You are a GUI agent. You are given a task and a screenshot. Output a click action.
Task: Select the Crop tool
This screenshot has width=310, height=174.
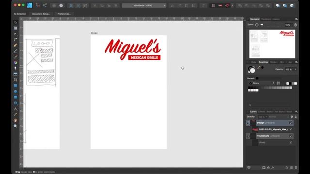tap(15, 80)
